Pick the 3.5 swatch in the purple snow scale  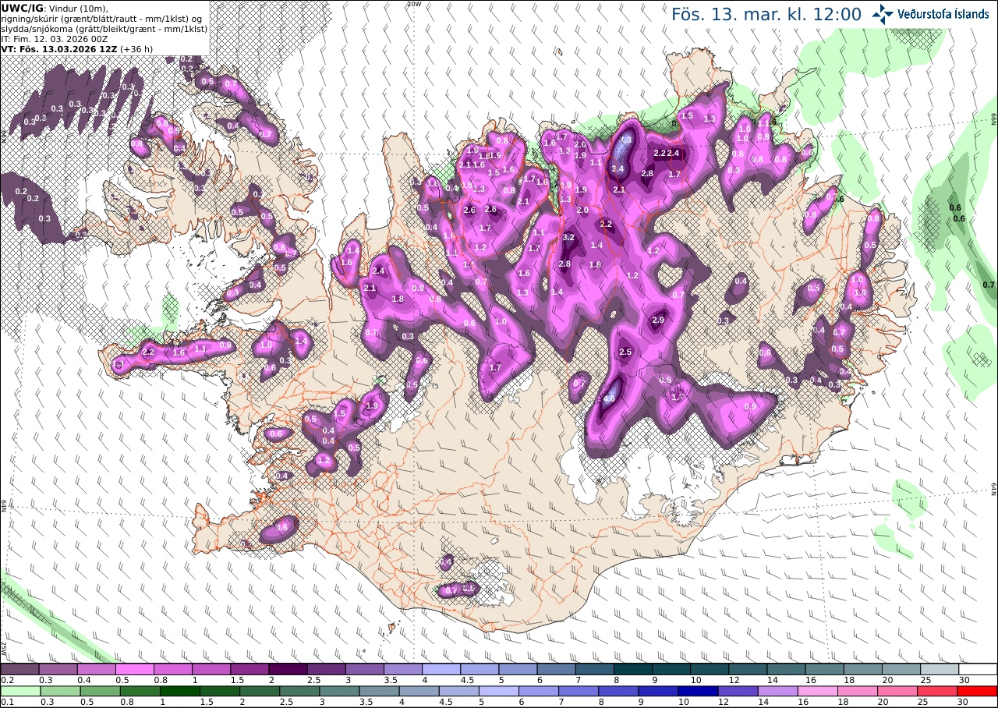tap(402, 669)
